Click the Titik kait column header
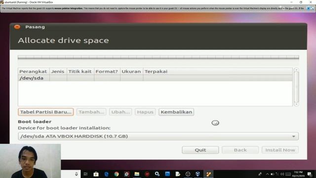The width and height of the screenshot is (316, 178). point(80,71)
